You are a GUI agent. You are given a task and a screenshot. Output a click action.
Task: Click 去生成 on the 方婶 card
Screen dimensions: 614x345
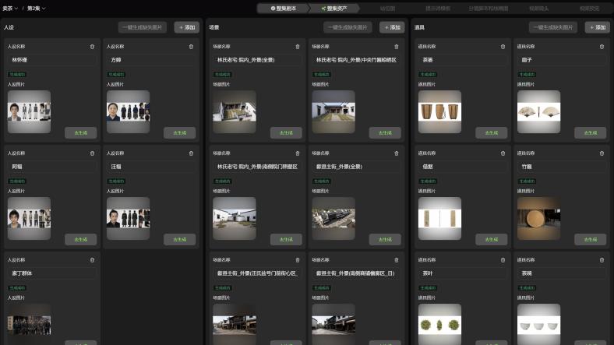click(x=179, y=133)
